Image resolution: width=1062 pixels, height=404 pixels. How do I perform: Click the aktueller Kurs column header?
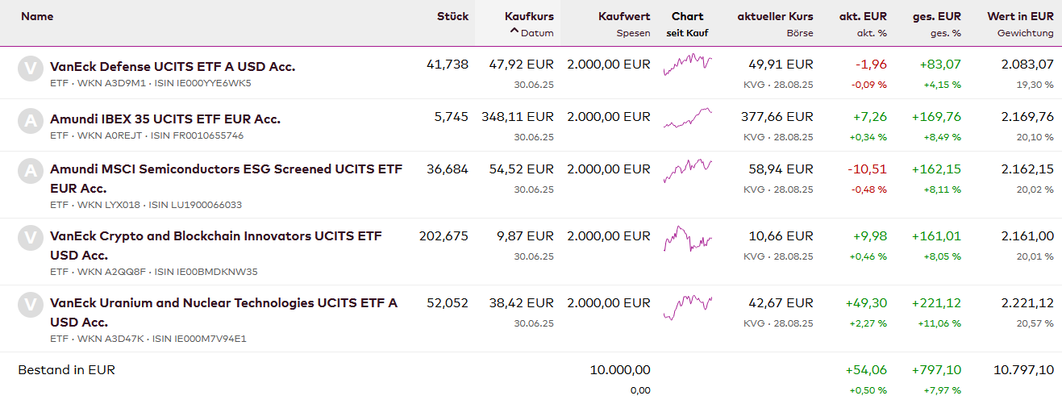(775, 16)
